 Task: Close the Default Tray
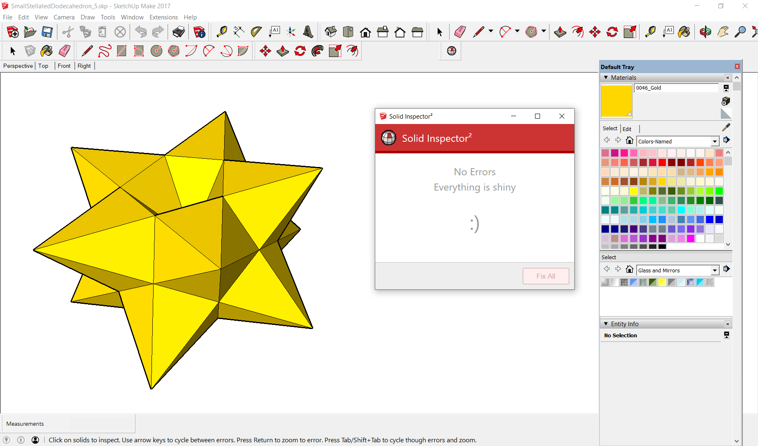coord(737,67)
